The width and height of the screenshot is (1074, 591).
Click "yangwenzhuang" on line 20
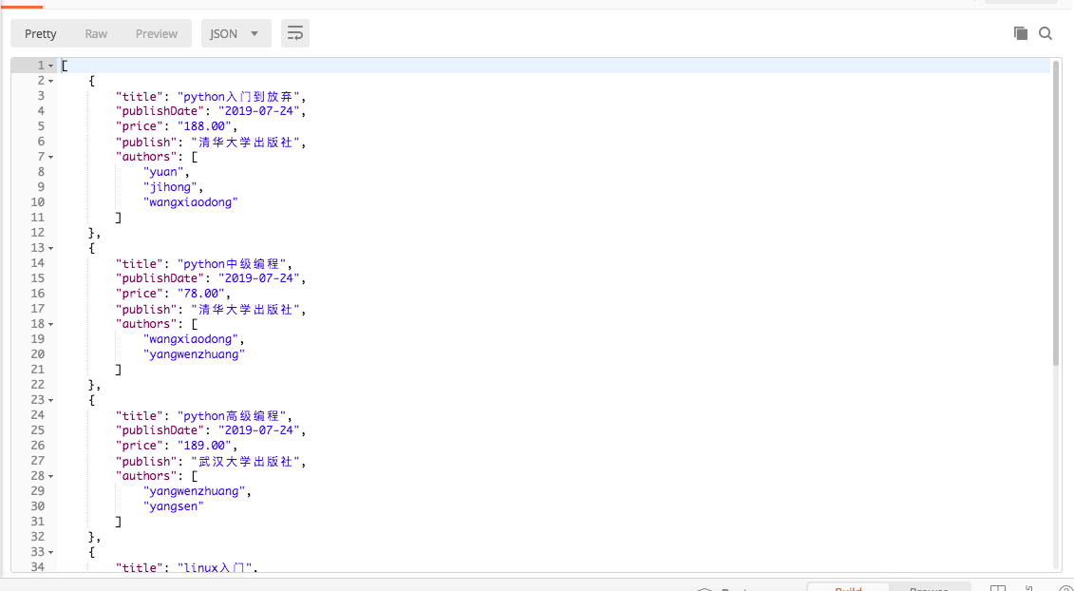tap(194, 354)
